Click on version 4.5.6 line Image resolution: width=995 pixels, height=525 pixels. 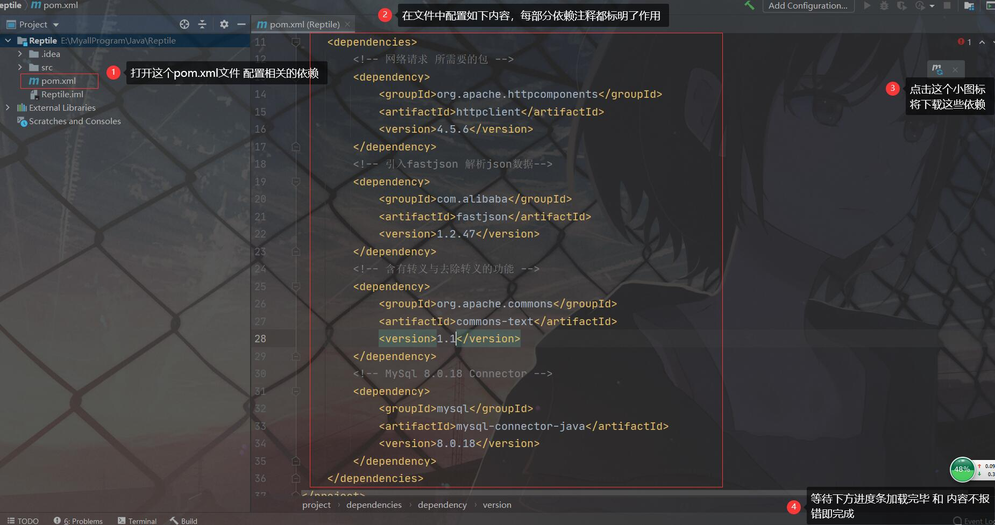coord(456,129)
